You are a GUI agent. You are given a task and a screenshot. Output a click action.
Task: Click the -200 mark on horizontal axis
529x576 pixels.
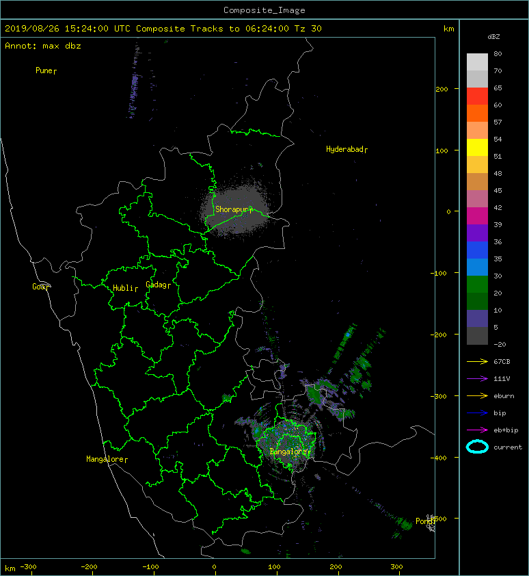(89, 567)
